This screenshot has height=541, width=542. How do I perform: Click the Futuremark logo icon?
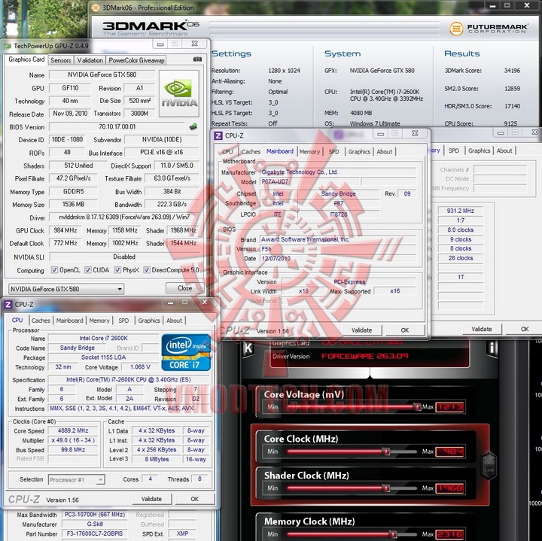456,29
